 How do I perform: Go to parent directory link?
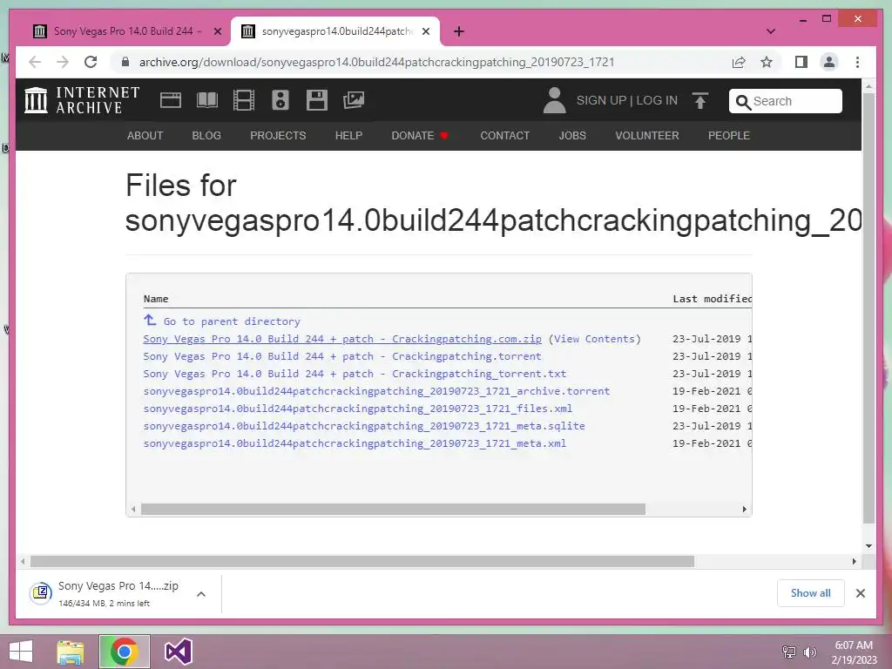coord(232,321)
